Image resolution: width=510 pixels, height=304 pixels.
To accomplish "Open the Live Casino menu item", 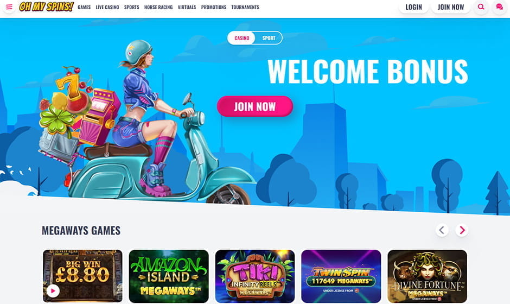I will 107,7.
